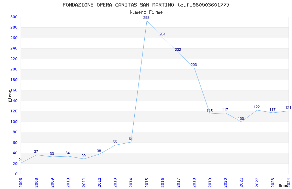The image size is (292, 189).
Task: Click the data label 115
Action: coord(210,111)
